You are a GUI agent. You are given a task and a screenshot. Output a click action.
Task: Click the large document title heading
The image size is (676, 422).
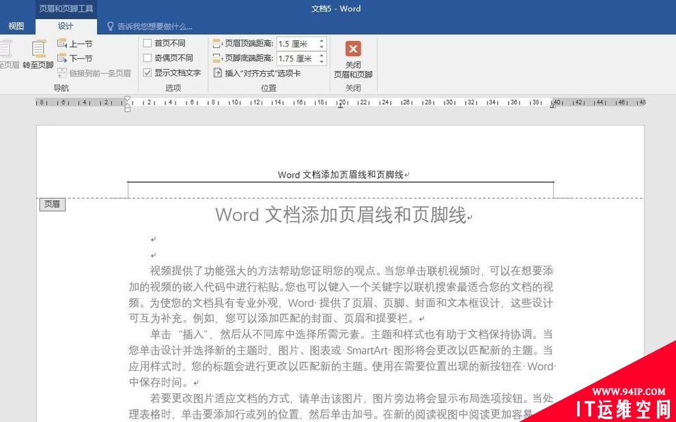pyautogui.click(x=341, y=214)
